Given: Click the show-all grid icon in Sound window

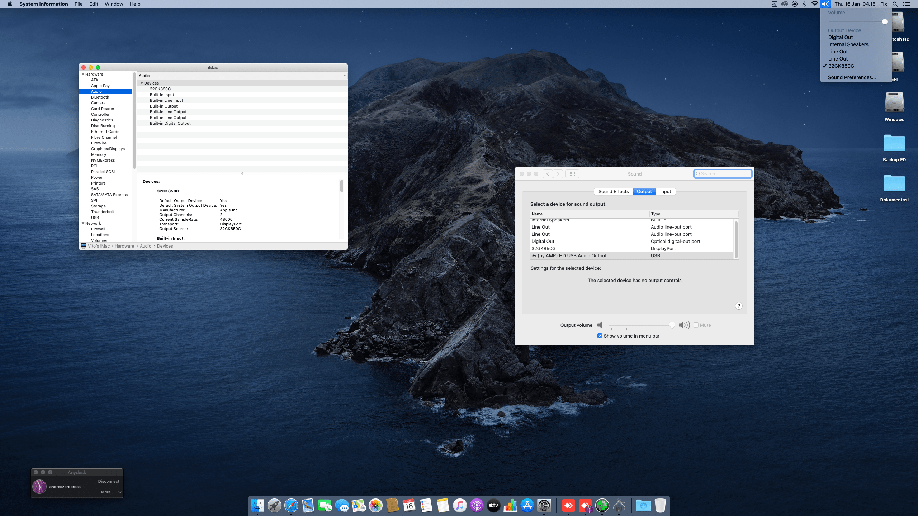Looking at the screenshot, I should [x=572, y=174].
